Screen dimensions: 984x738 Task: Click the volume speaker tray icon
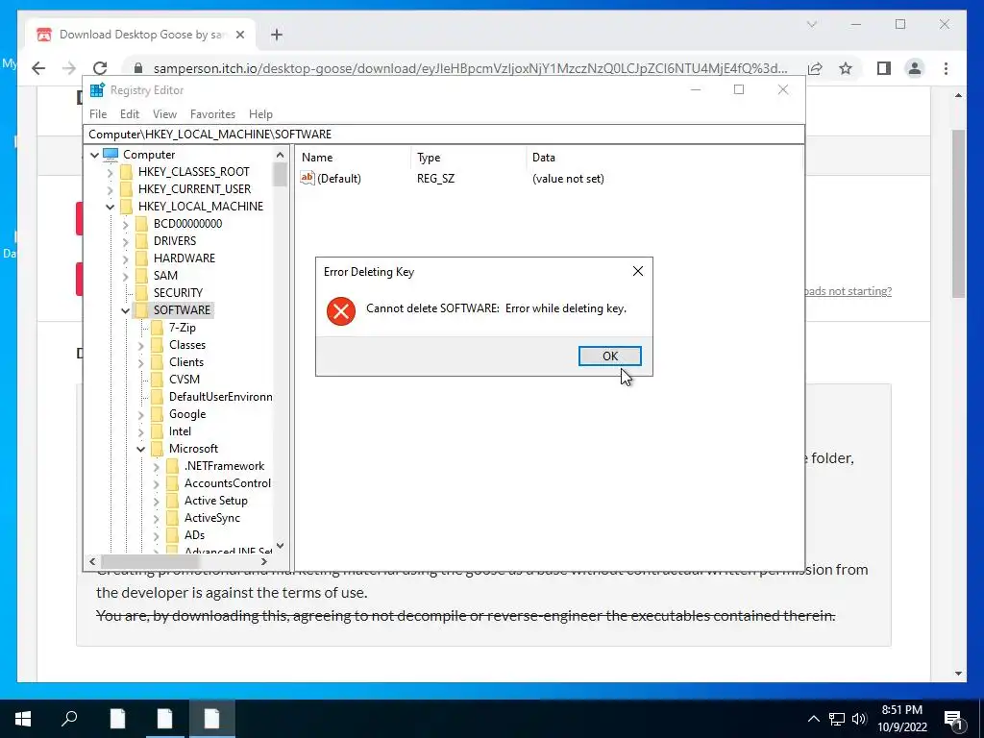pyautogui.click(x=859, y=719)
